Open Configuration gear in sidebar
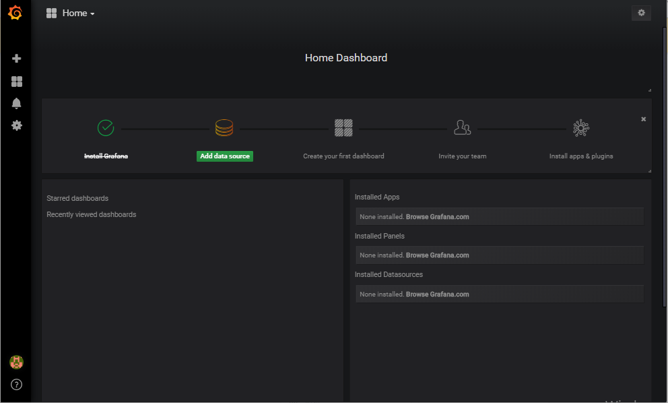The height and width of the screenshot is (403, 668). [x=17, y=125]
